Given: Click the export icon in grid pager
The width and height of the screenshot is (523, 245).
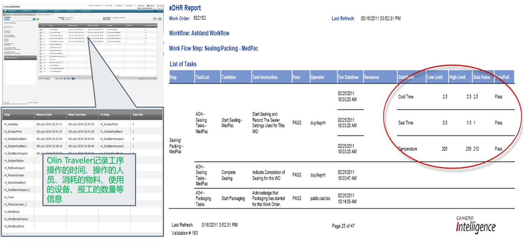Looking at the screenshot, I should pos(73,79).
